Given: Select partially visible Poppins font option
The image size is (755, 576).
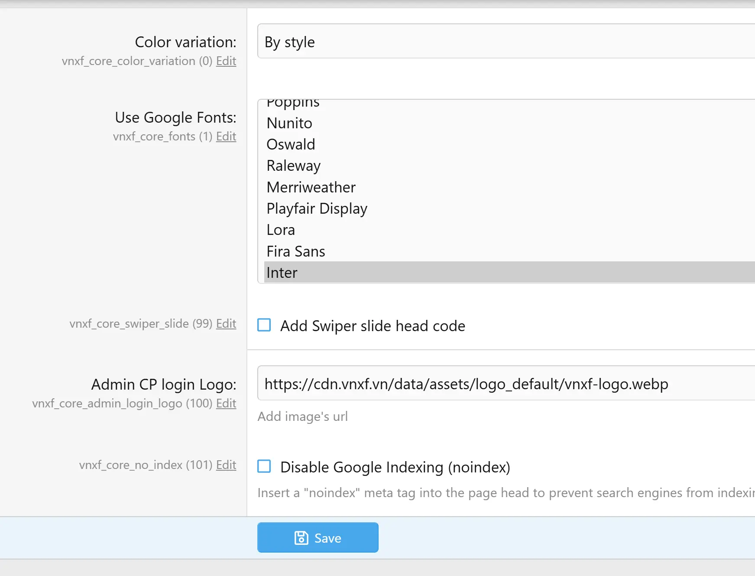Looking at the screenshot, I should coord(293,104).
